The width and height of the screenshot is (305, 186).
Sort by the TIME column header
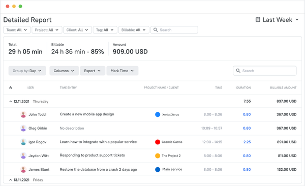pos(219,88)
